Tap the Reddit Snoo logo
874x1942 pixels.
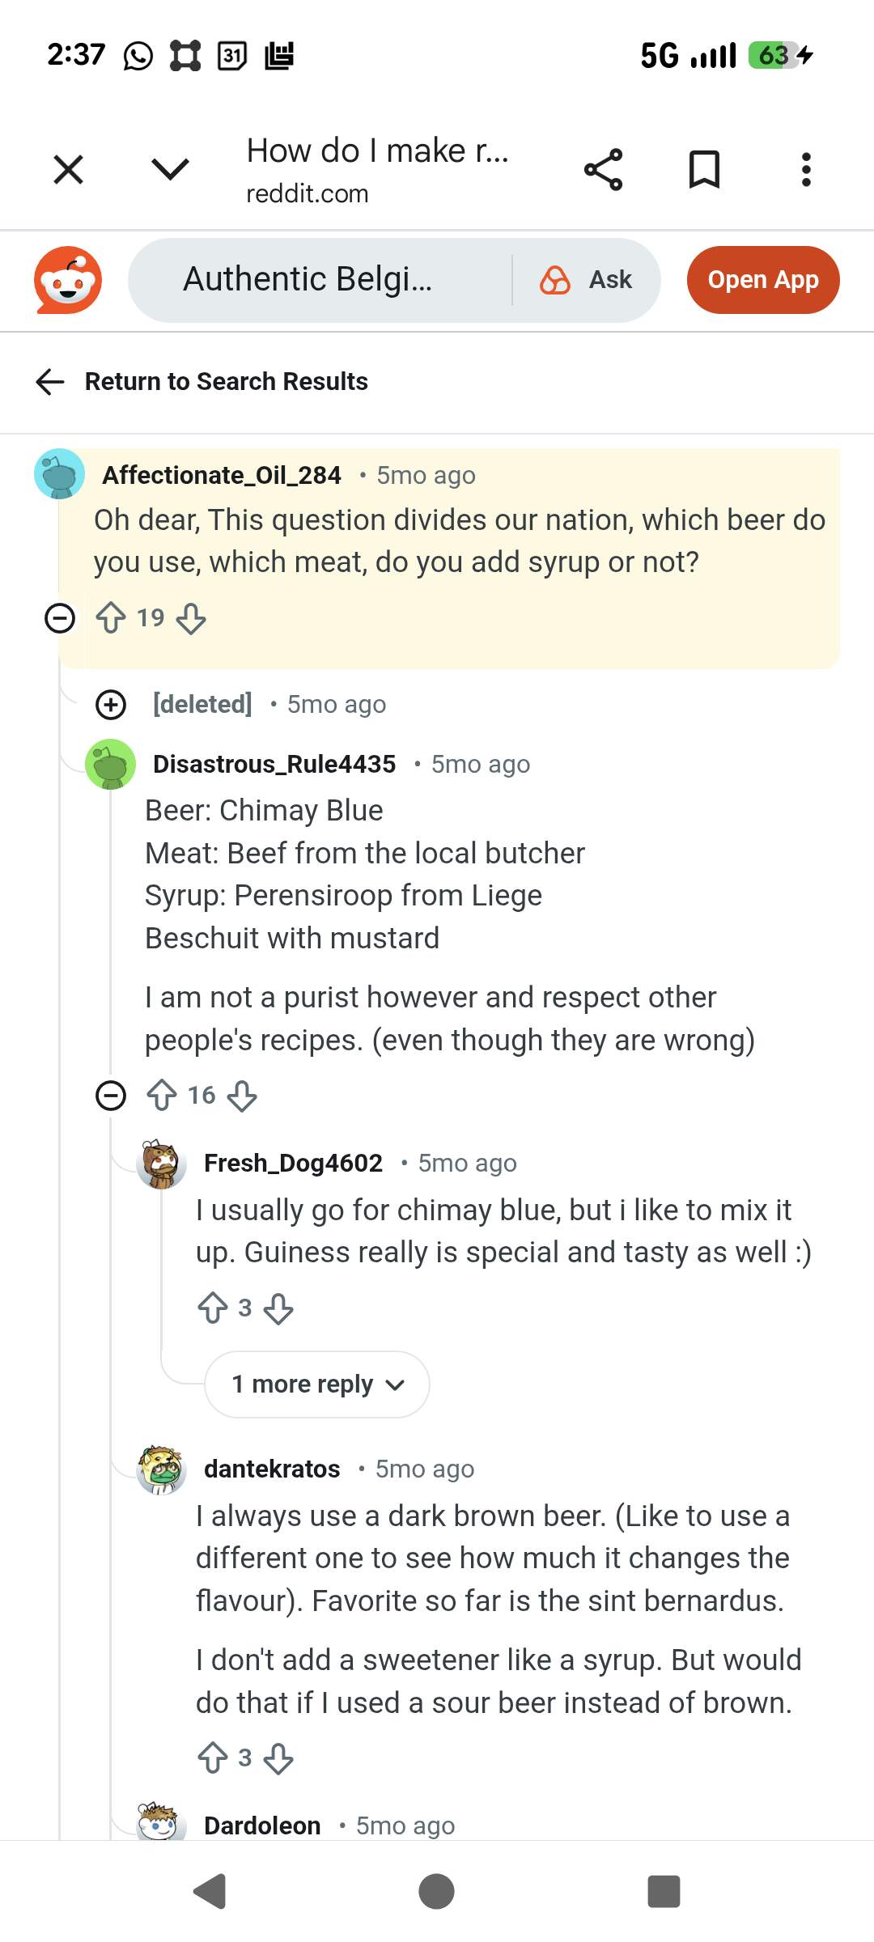tap(68, 280)
